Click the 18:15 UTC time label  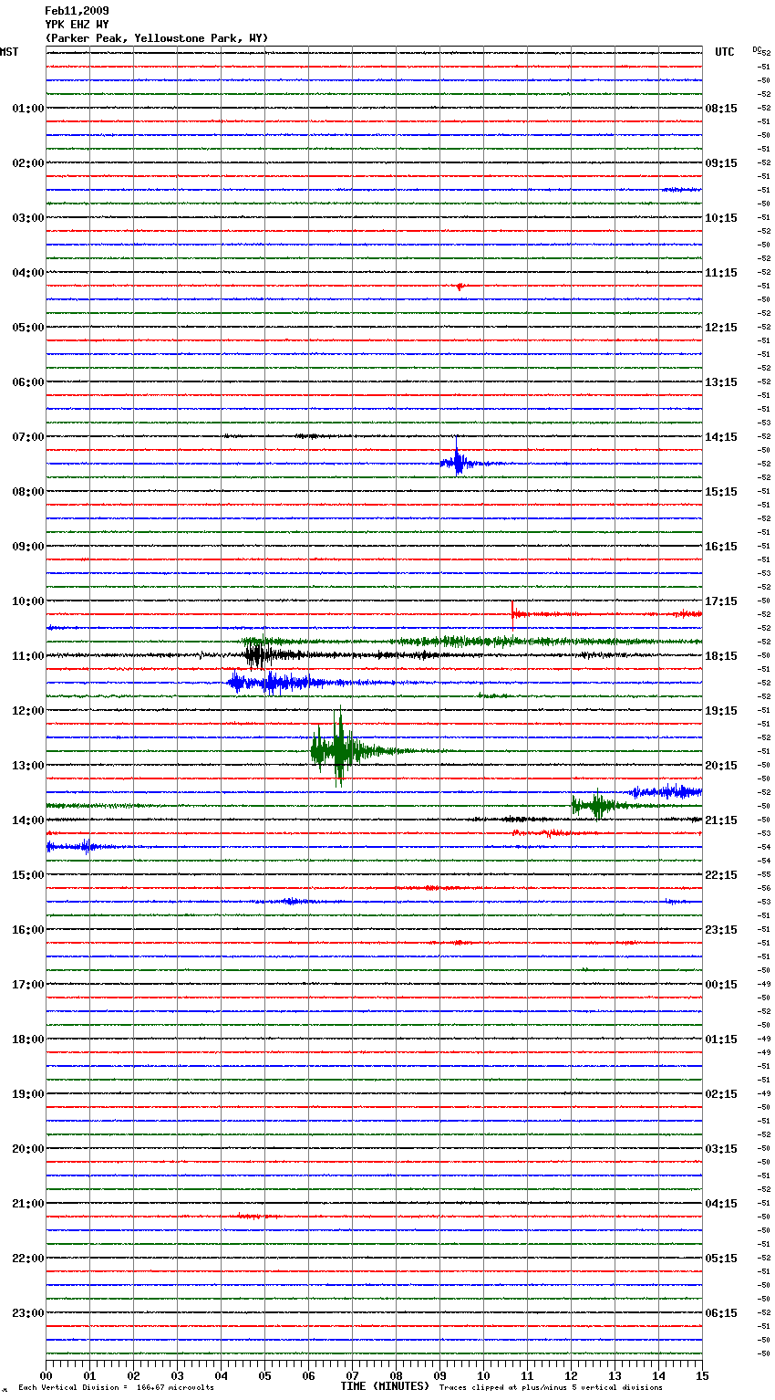click(721, 656)
